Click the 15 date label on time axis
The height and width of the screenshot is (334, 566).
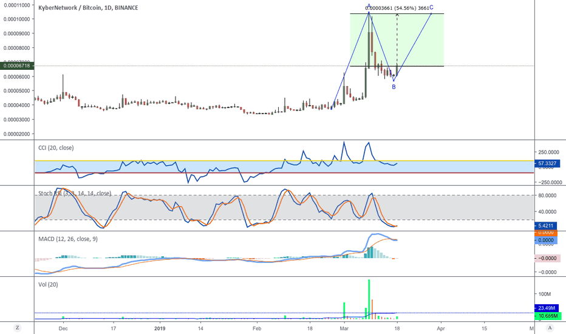tap(485, 328)
